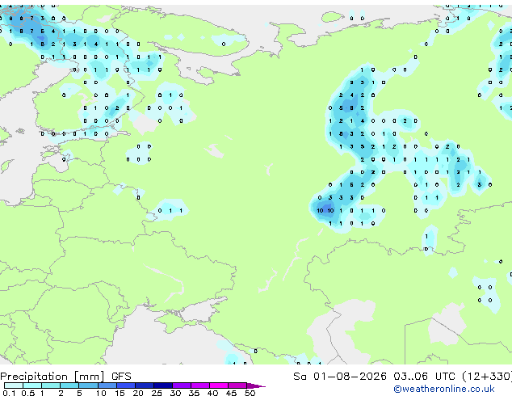Click the 25–30 mm navy legend swatch
This screenshot has width=512, height=396.
click(x=163, y=385)
